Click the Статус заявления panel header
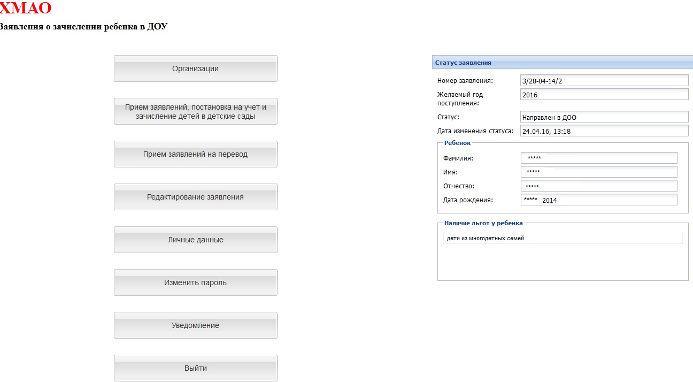The image size is (693, 382). tap(561, 63)
